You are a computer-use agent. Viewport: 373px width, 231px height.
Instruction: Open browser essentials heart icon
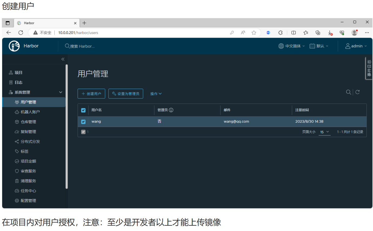(x=342, y=33)
